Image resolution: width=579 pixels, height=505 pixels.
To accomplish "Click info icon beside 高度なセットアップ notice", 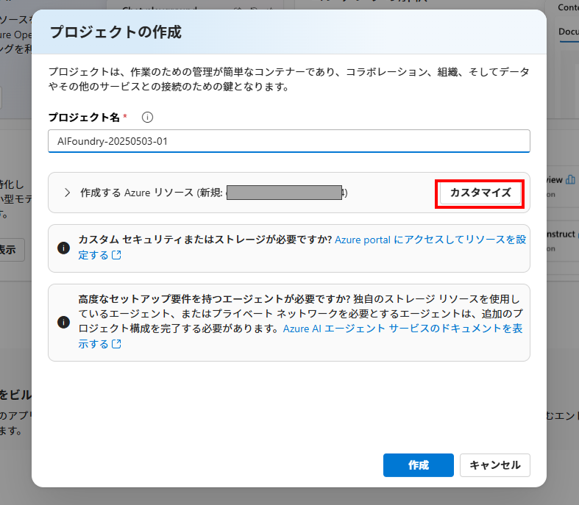I will (x=63, y=322).
